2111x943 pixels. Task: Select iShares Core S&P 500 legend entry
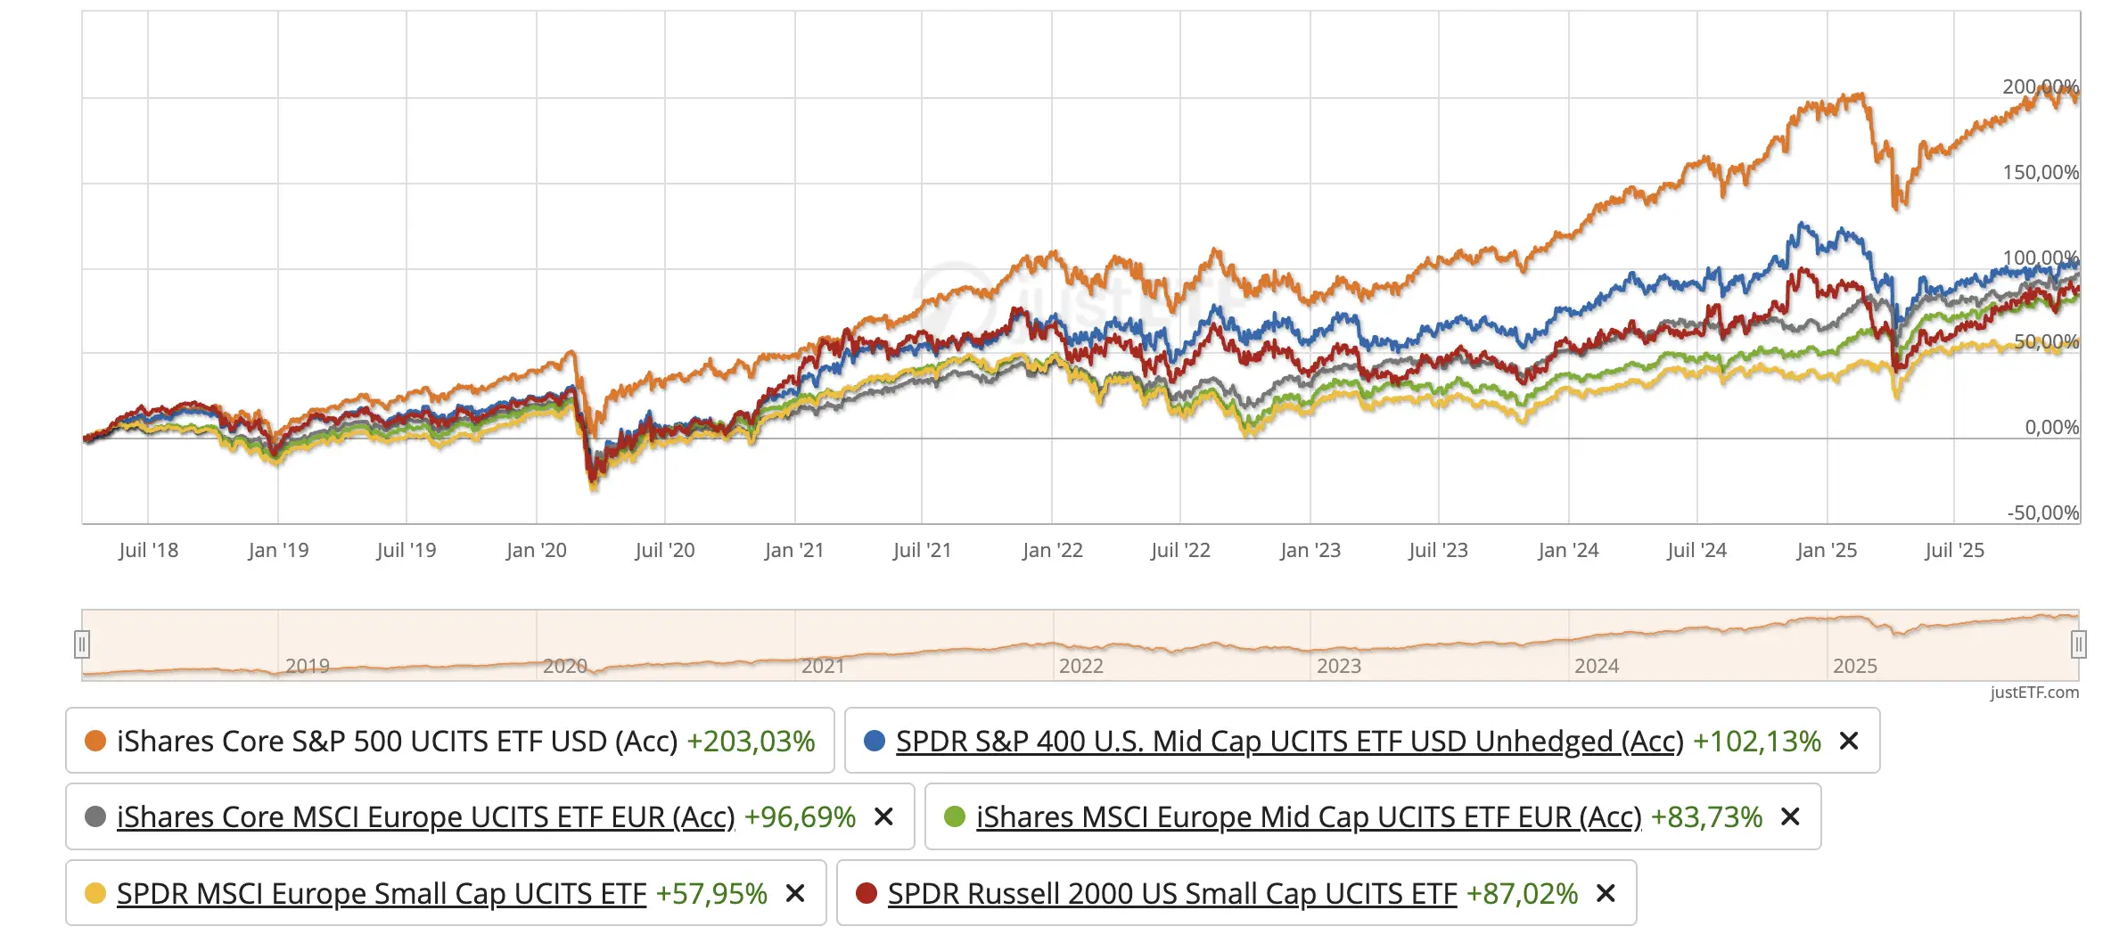tap(450, 741)
